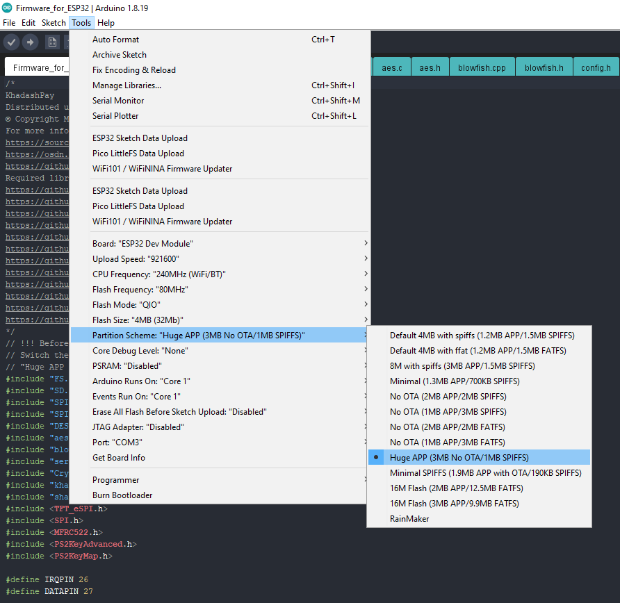Click the #include <TFT_eSPI.h> code line
Screen dimensions: 620x603
[56, 509]
